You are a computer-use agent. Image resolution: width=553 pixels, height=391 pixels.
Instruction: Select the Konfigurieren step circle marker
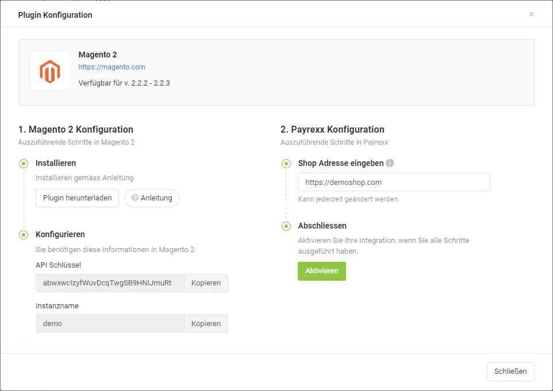(24, 235)
